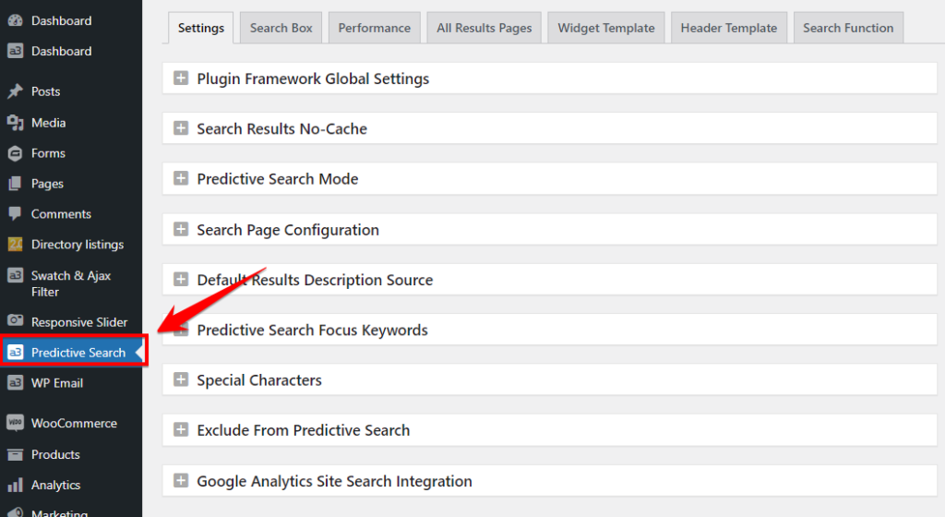Expand Search Page Configuration plus icon
945x517 pixels.
pos(181,230)
